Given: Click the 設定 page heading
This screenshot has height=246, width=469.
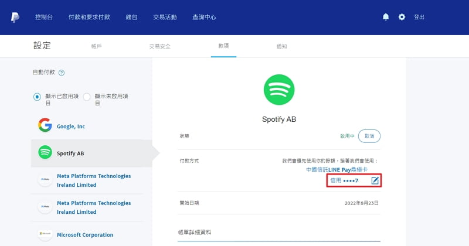Looking at the screenshot, I should [x=42, y=46].
